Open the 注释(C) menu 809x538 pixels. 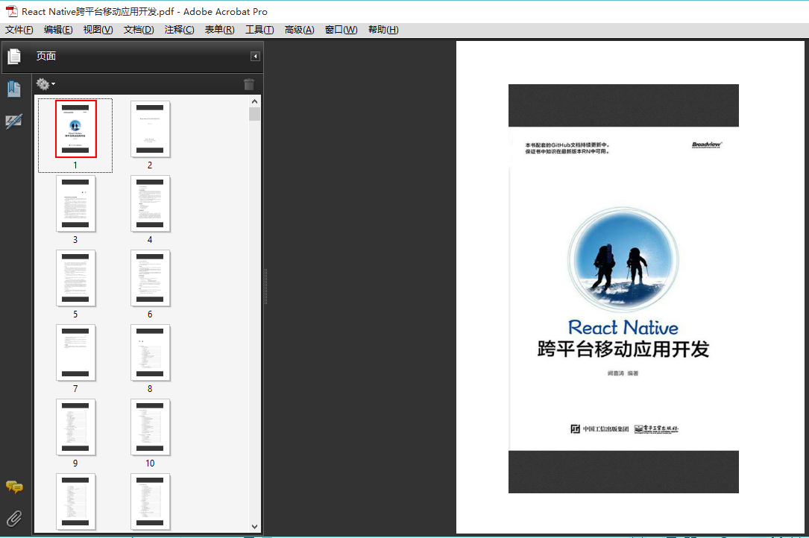point(180,30)
